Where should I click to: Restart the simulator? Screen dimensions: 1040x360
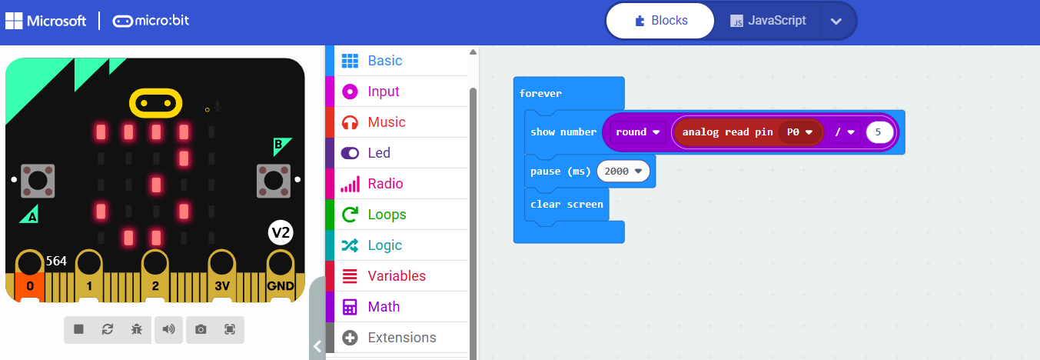tap(108, 329)
